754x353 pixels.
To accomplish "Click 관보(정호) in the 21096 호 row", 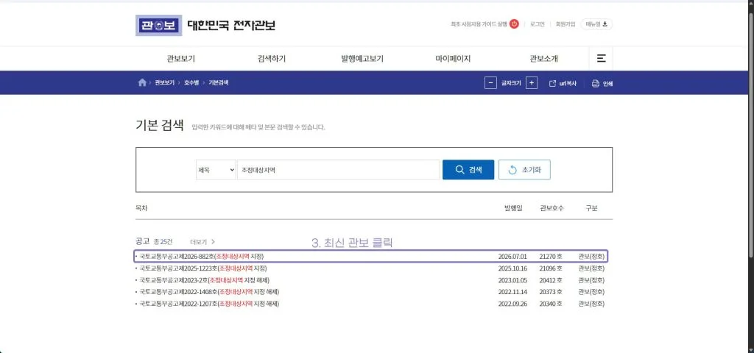I will [x=591, y=268].
